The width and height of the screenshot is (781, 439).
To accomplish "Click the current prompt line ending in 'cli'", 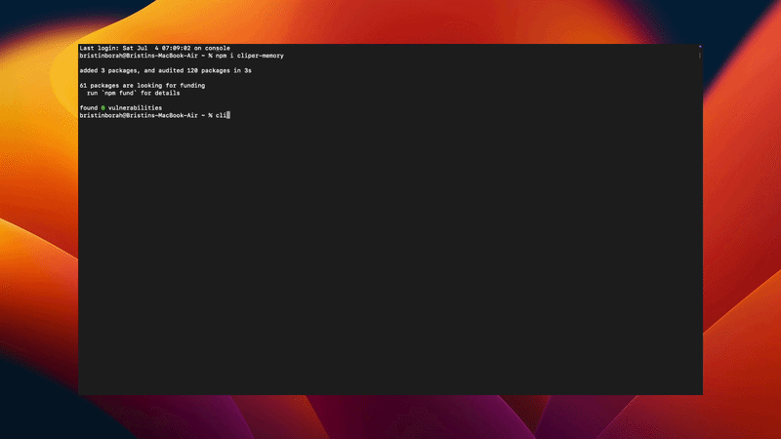I will coord(154,115).
